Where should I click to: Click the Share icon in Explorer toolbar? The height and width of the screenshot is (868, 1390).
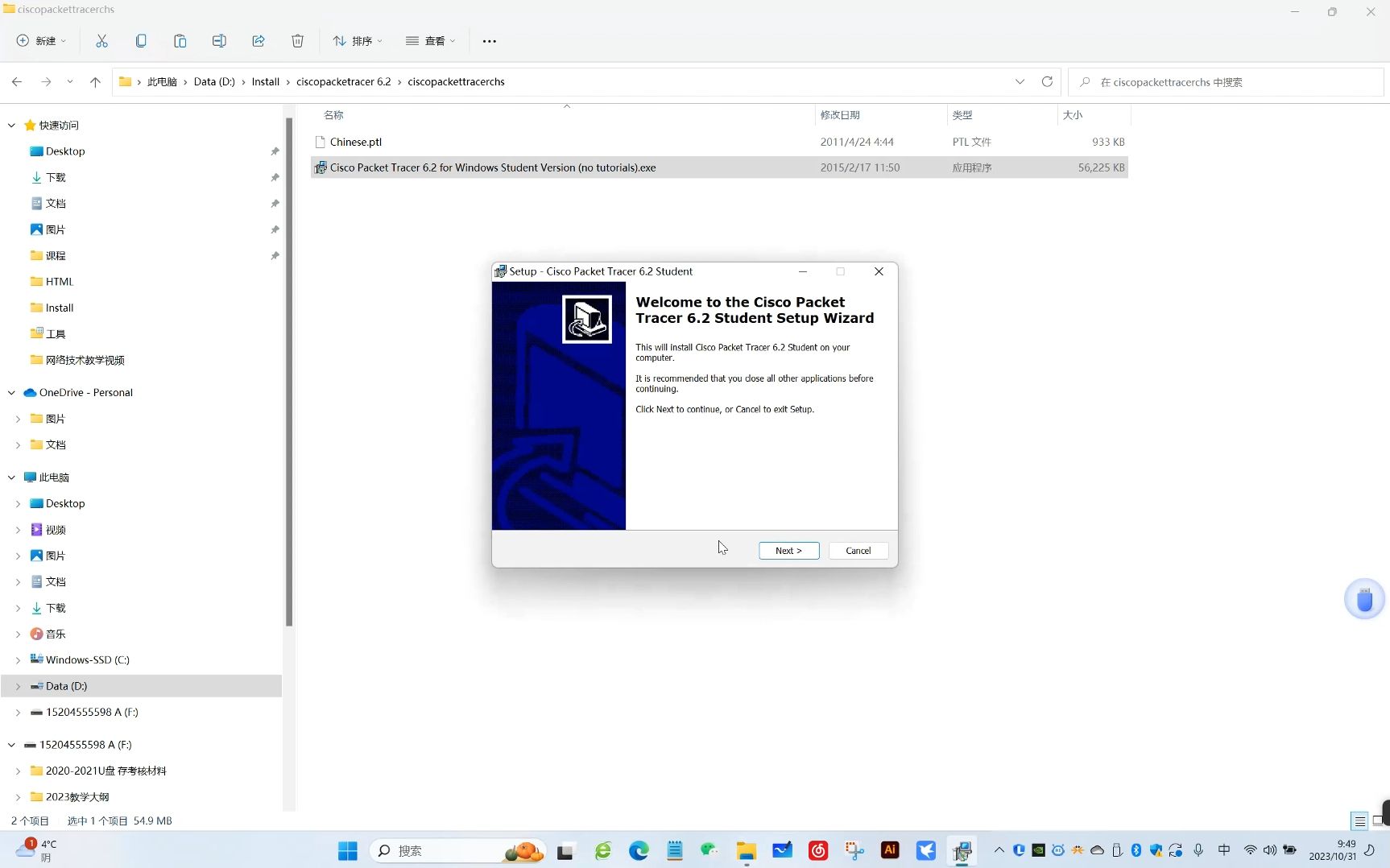(259, 41)
